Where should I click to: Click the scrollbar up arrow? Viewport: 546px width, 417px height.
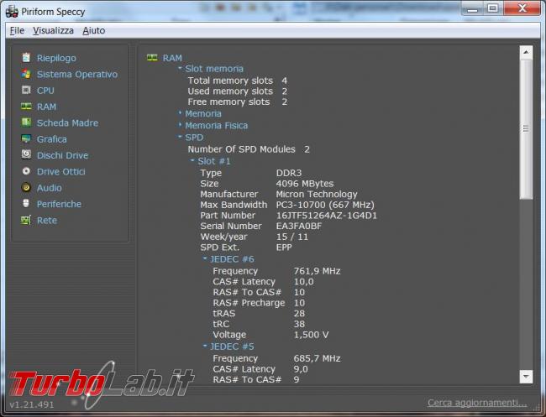coord(526,52)
